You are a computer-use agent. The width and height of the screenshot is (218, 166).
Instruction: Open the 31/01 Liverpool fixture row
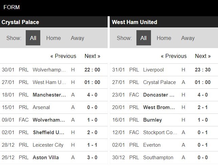(x=164, y=70)
